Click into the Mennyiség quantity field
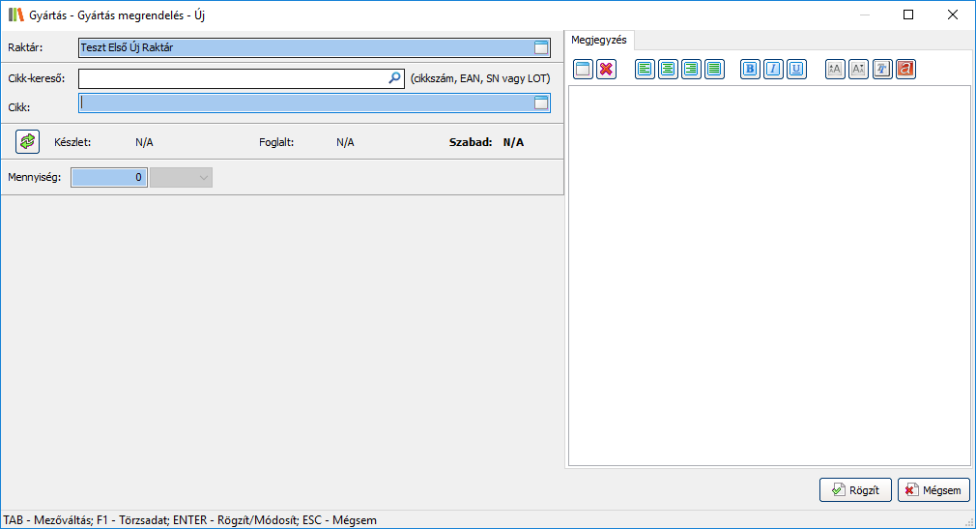This screenshot has height=529, width=976. [x=109, y=177]
